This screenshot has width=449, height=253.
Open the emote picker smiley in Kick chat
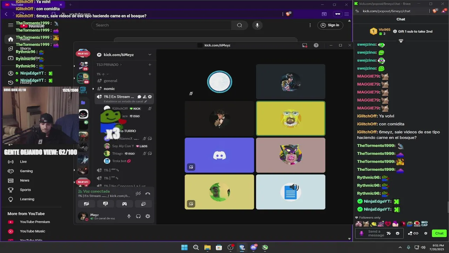397,233
